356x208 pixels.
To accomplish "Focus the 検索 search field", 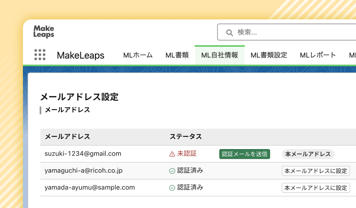I will tap(286, 32).
